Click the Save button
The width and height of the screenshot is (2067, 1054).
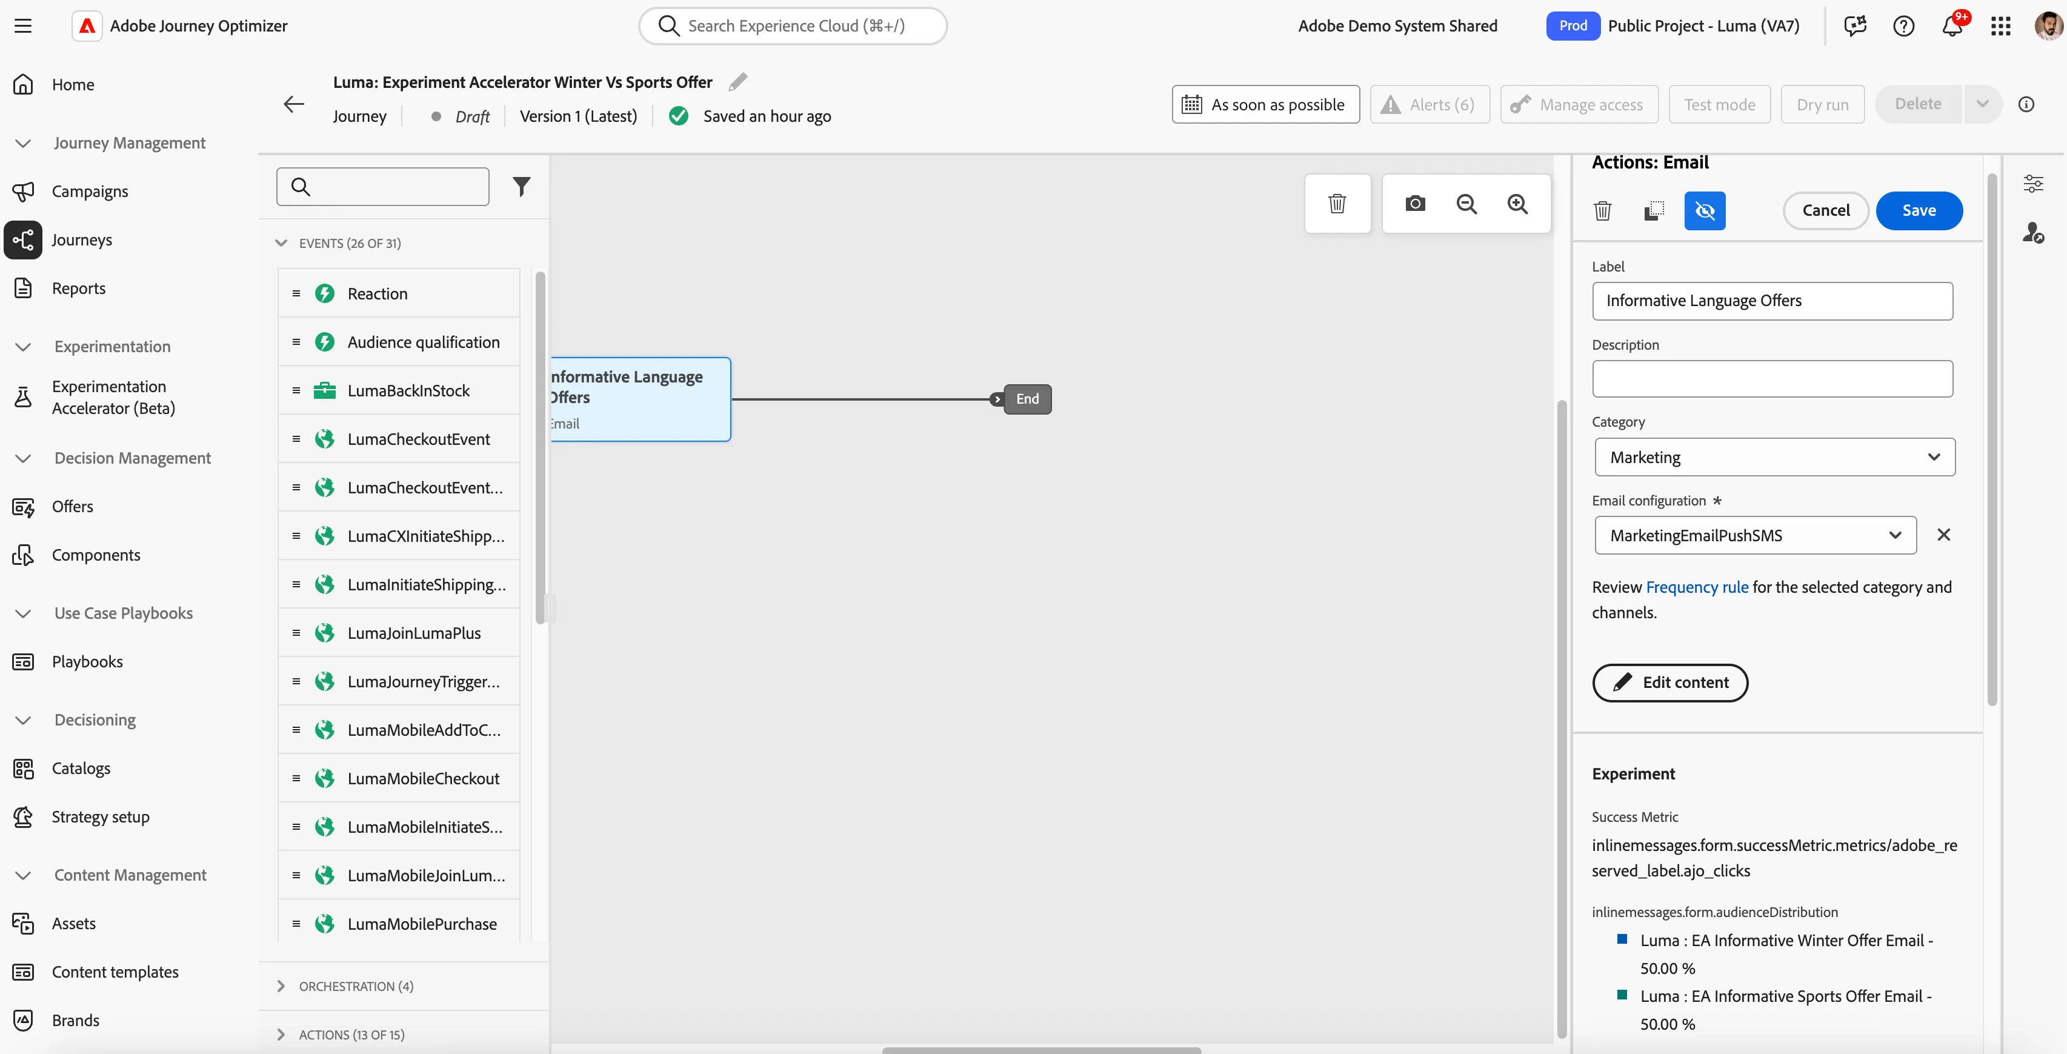pos(1919,211)
